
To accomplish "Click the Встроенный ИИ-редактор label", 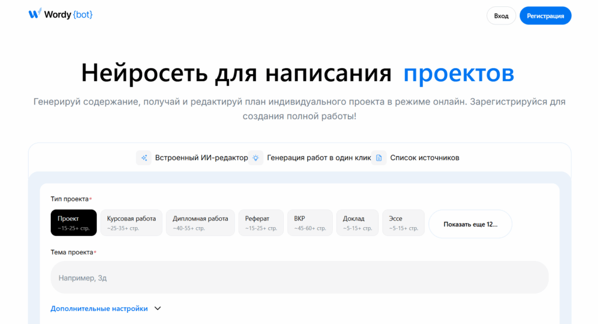I will pos(201,158).
